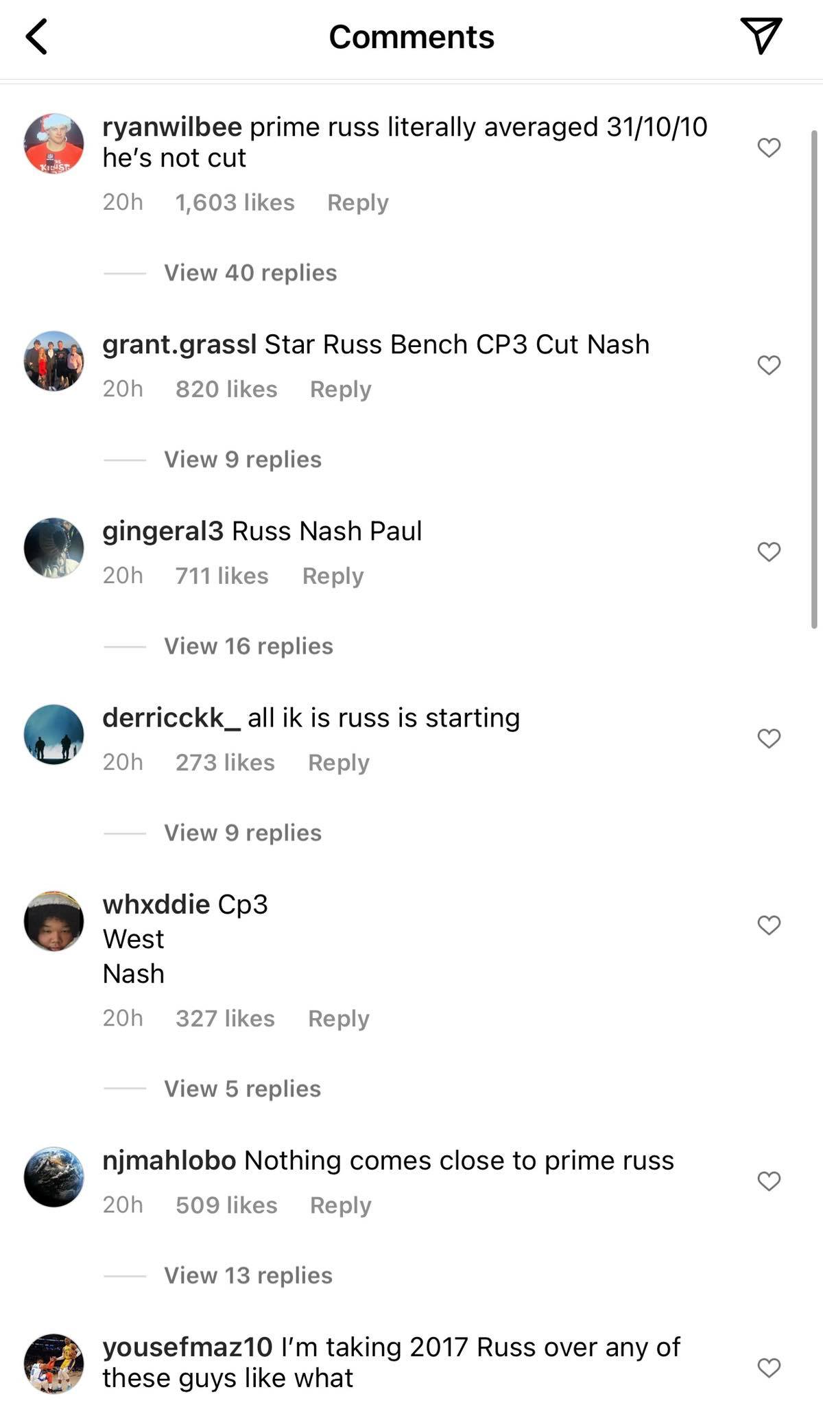Like ryanwilbee's comment with heart
823x1405 pixels.
pyautogui.click(x=769, y=147)
